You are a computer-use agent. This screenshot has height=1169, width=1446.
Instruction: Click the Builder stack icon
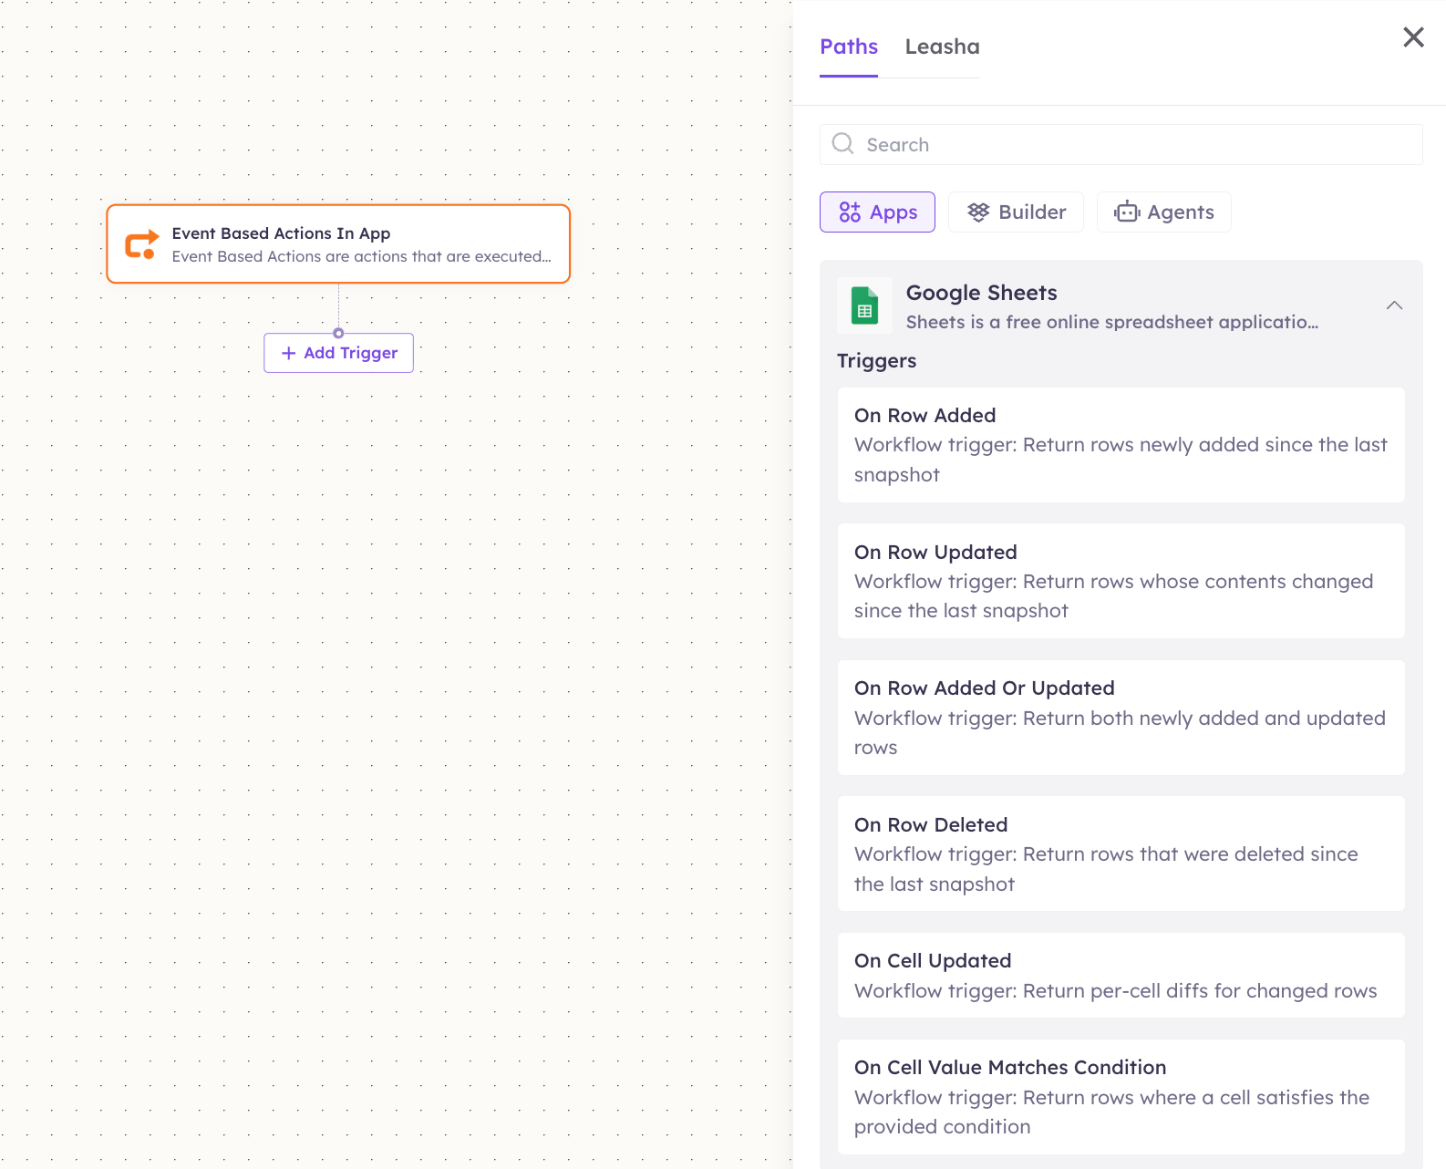pos(978,212)
